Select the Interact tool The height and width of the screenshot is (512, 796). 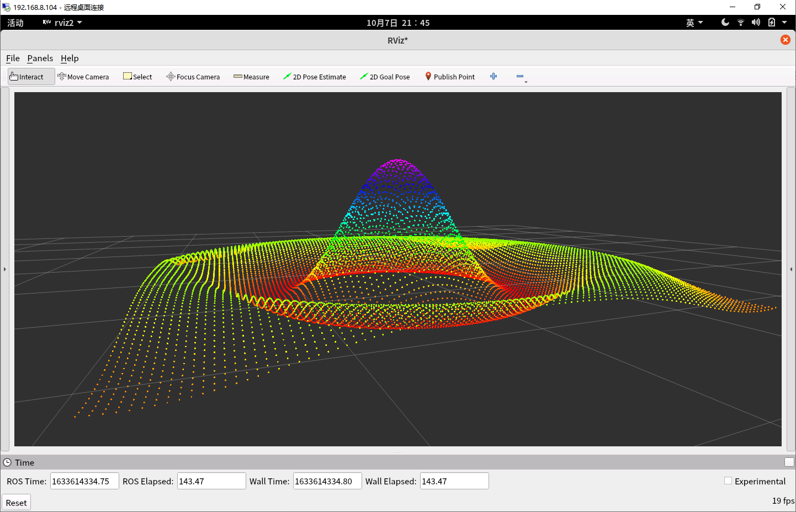[31, 77]
